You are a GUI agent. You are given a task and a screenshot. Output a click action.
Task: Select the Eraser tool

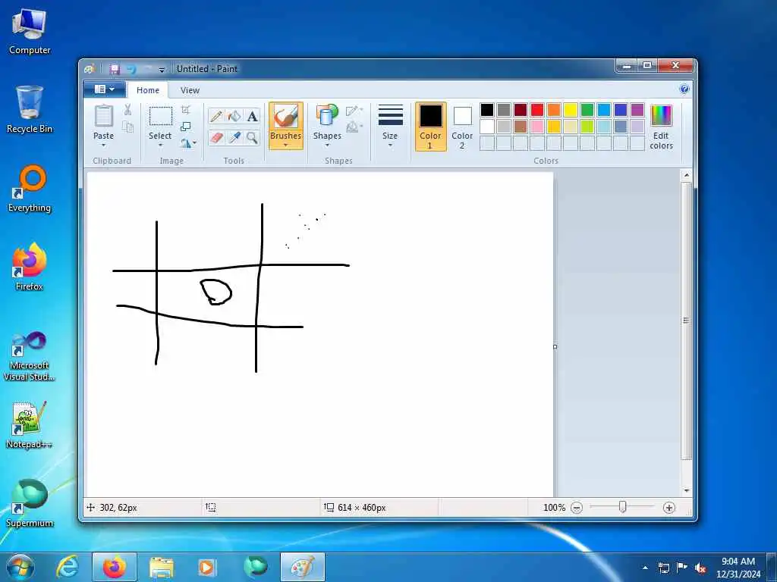pos(216,137)
